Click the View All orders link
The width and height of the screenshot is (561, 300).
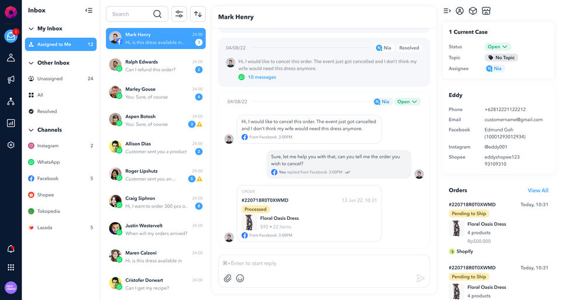click(538, 191)
